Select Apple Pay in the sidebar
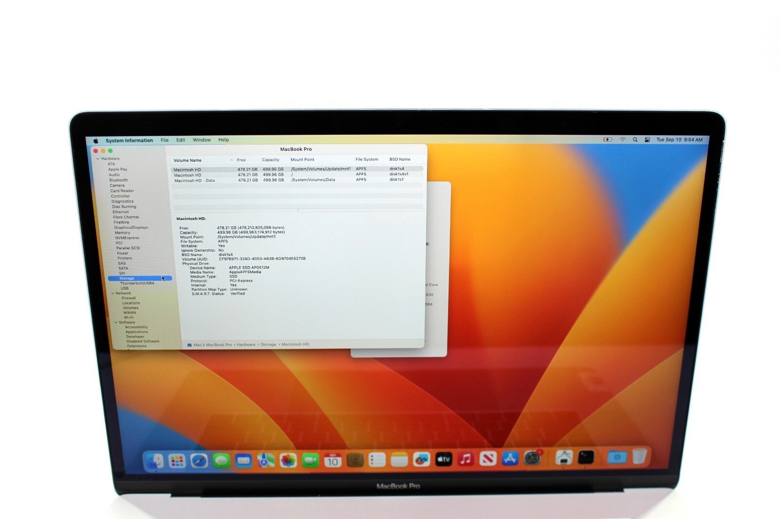The width and height of the screenshot is (779, 519). tap(117, 169)
